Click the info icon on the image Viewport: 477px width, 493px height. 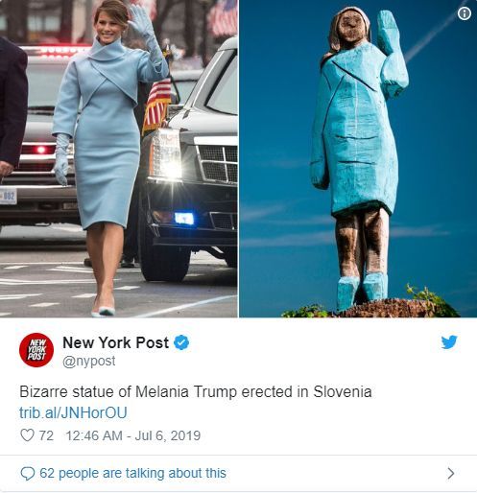[464, 13]
